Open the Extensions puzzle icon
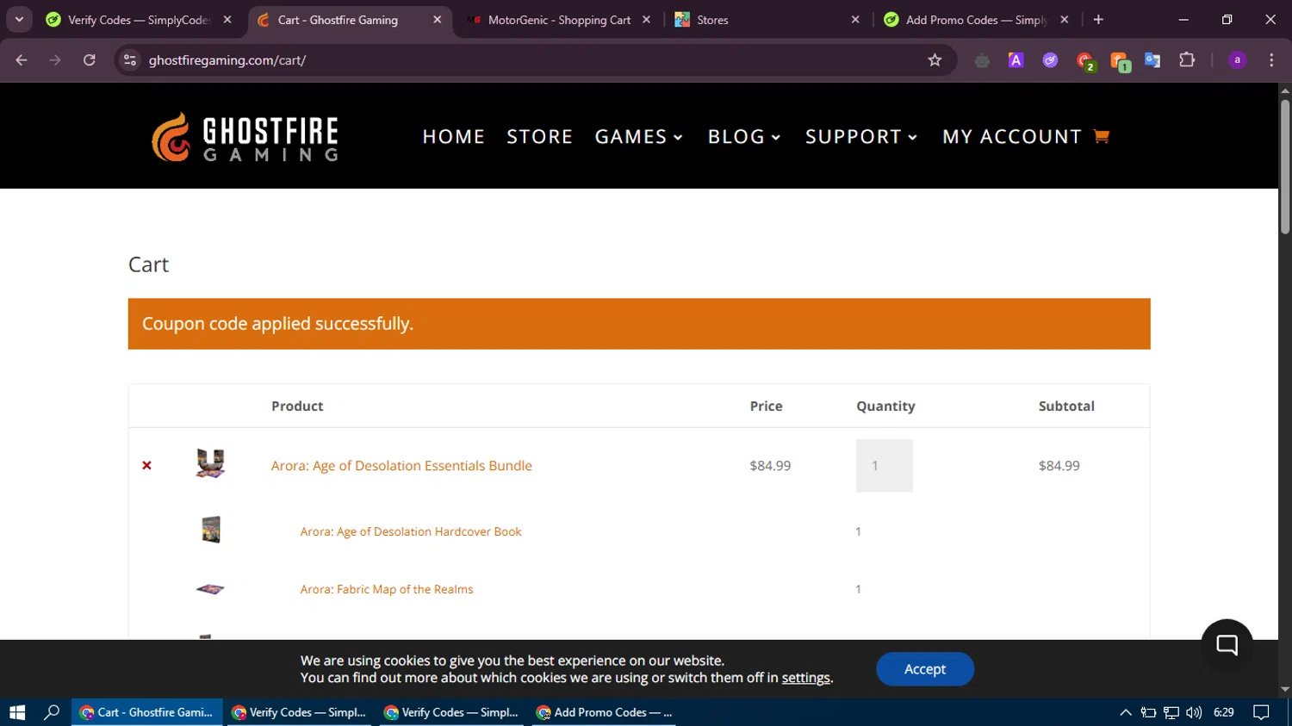 click(x=1187, y=60)
